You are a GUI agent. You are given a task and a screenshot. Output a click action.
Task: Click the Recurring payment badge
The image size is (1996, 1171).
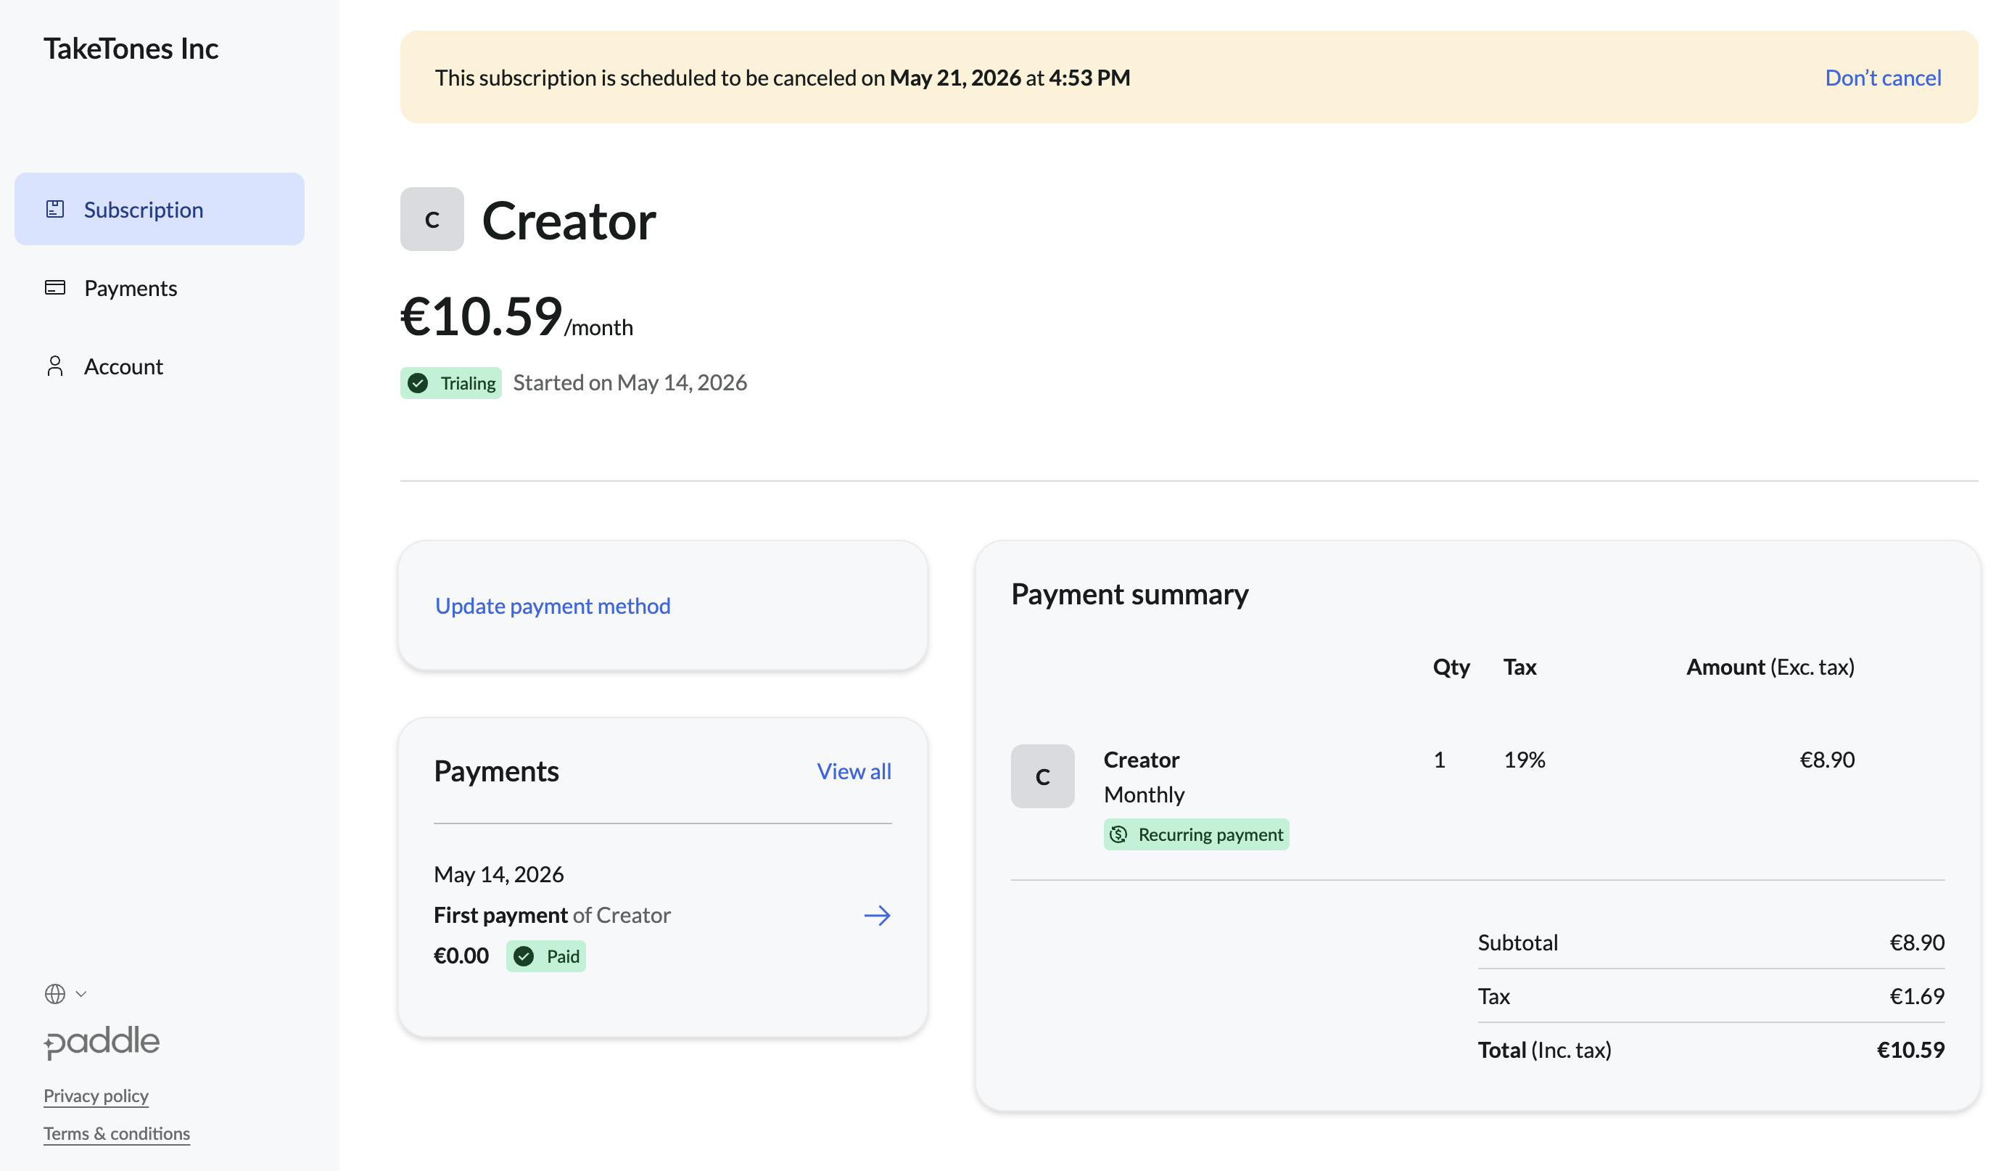click(x=1196, y=834)
